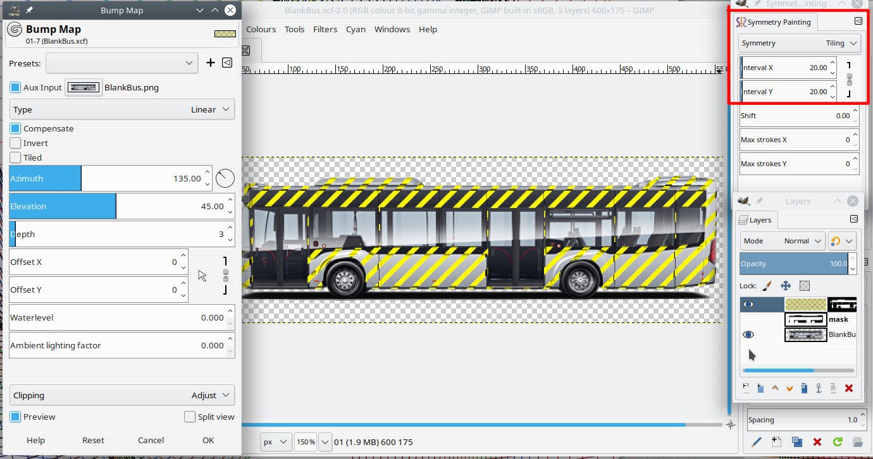Delete the layer with red X icon
This screenshot has width=873, height=459.
849,388
